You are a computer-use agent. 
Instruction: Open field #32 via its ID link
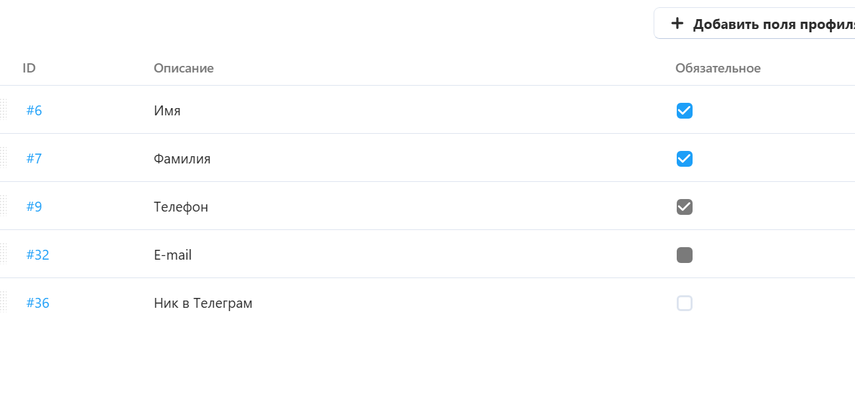tap(38, 255)
